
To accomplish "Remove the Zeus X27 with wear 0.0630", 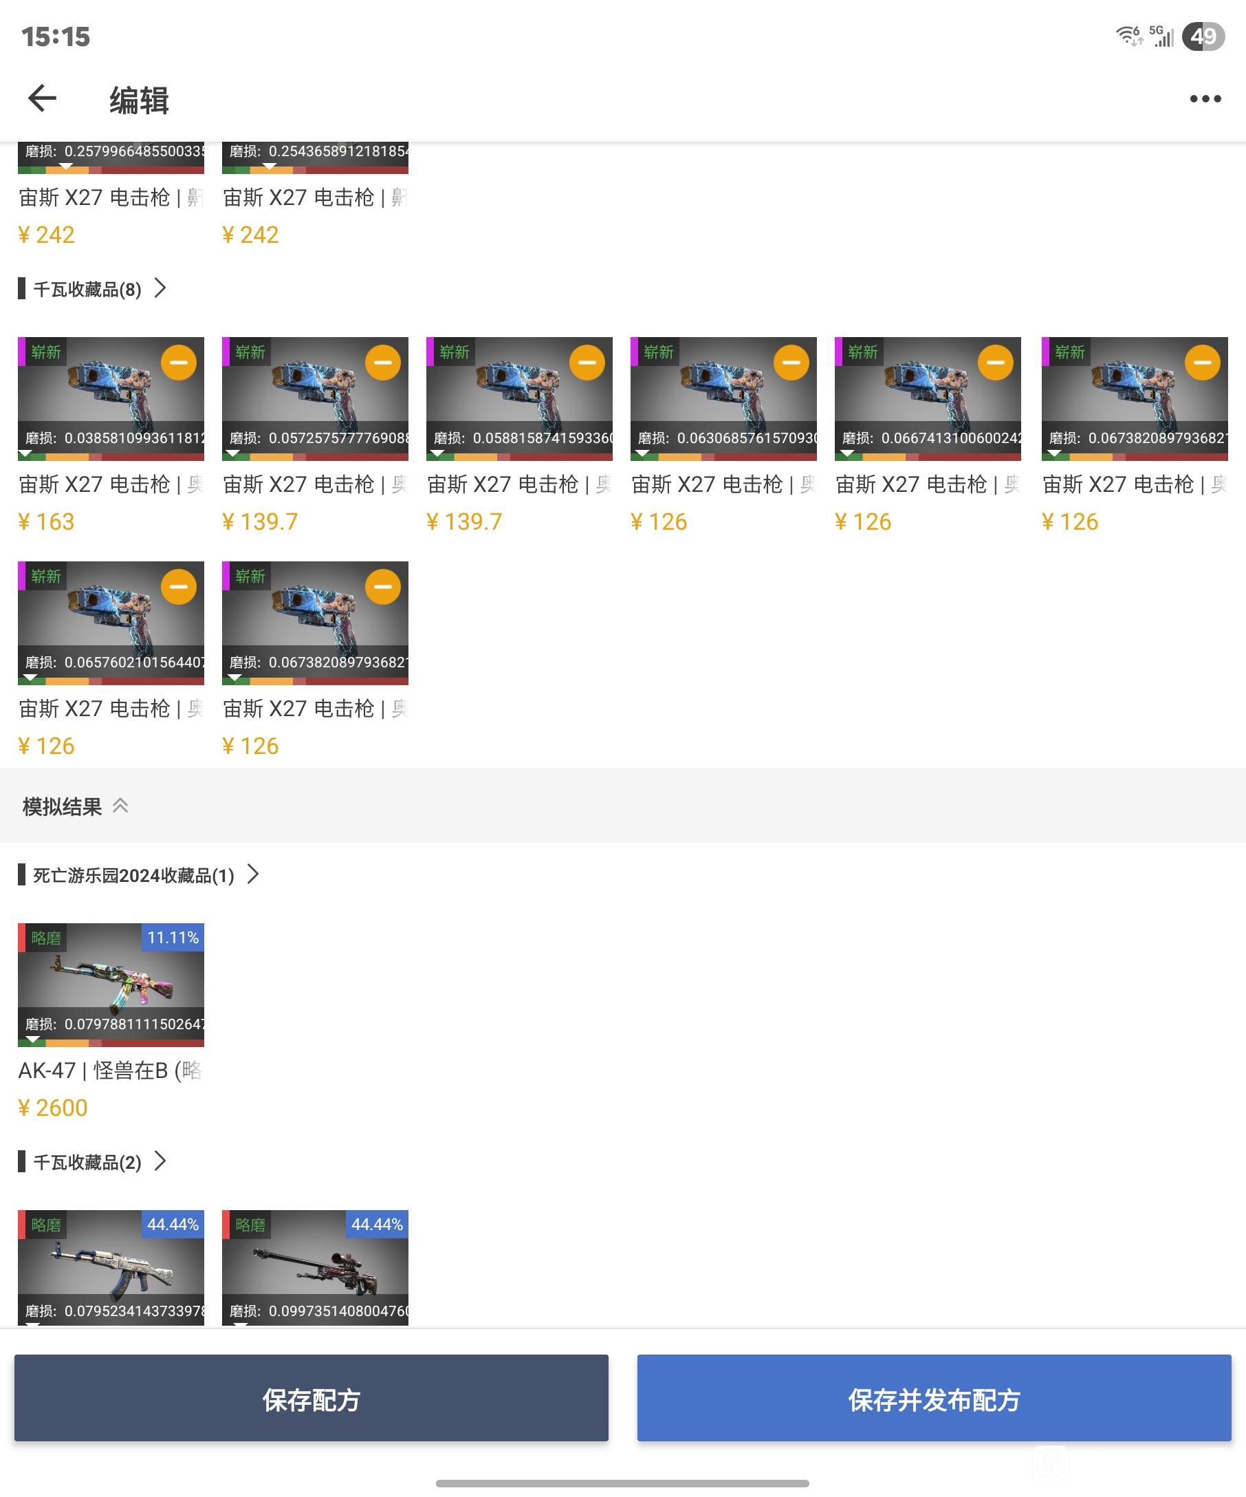I will (x=791, y=362).
